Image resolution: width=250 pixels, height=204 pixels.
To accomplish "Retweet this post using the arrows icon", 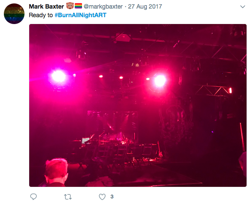I will (68, 197).
